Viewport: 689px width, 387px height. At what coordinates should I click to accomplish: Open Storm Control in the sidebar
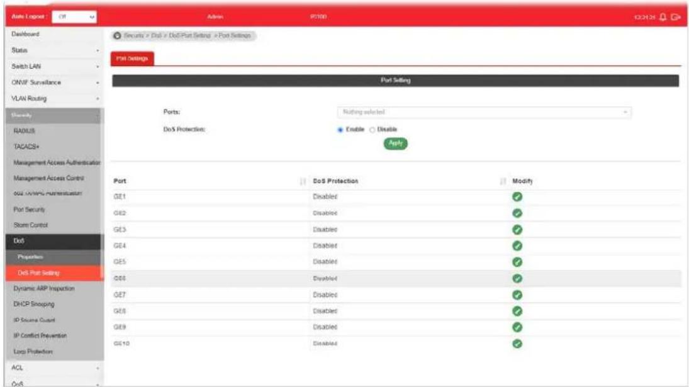coord(30,225)
